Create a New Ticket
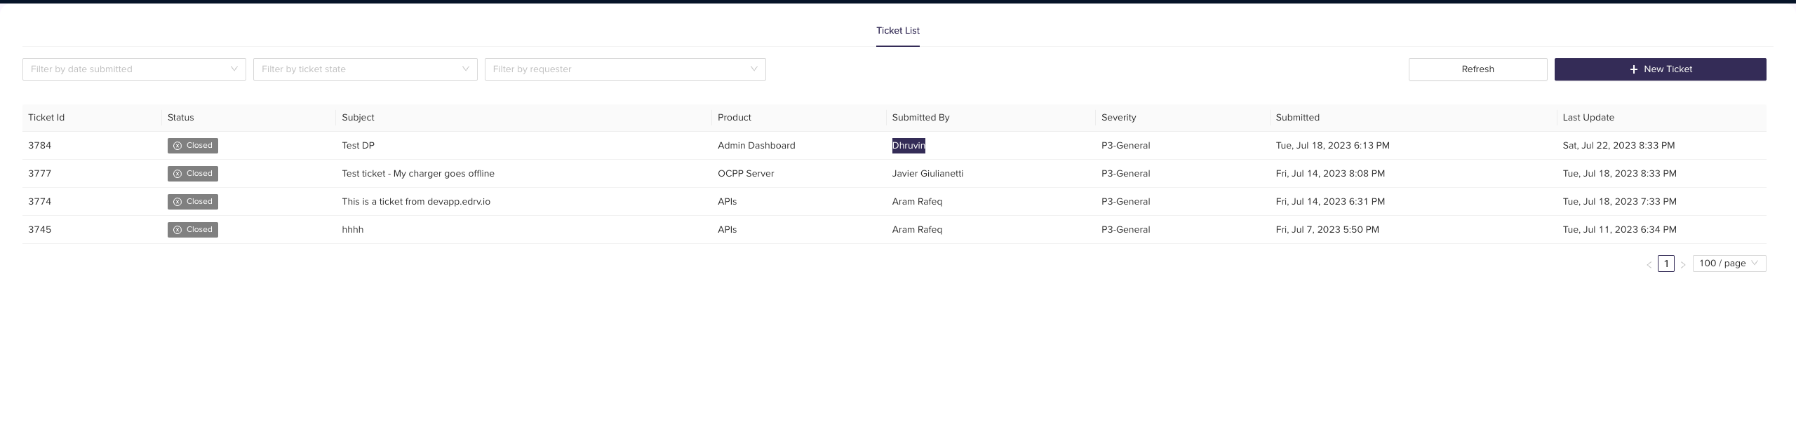Viewport: 1796px width, 438px height. point(1660,69)
